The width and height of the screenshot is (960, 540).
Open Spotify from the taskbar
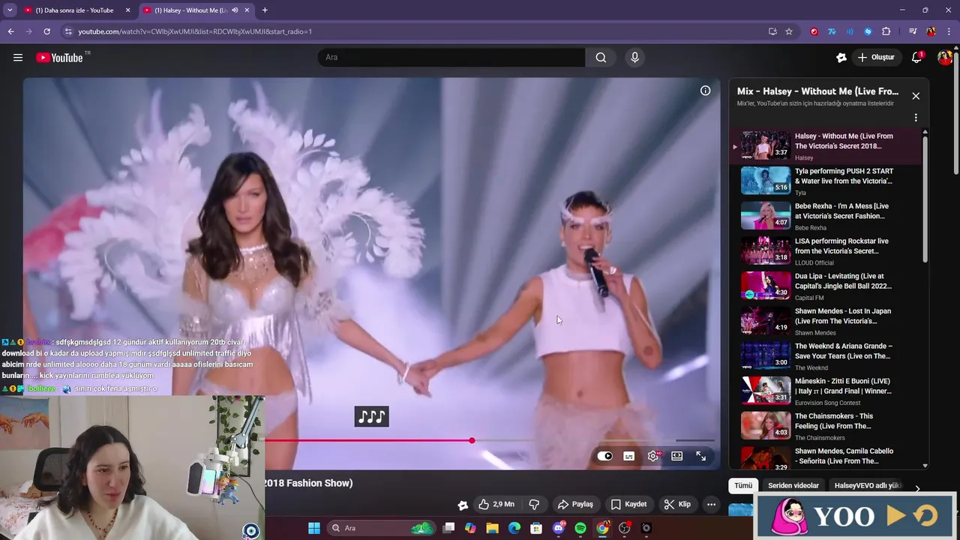(x=580, y=528)
